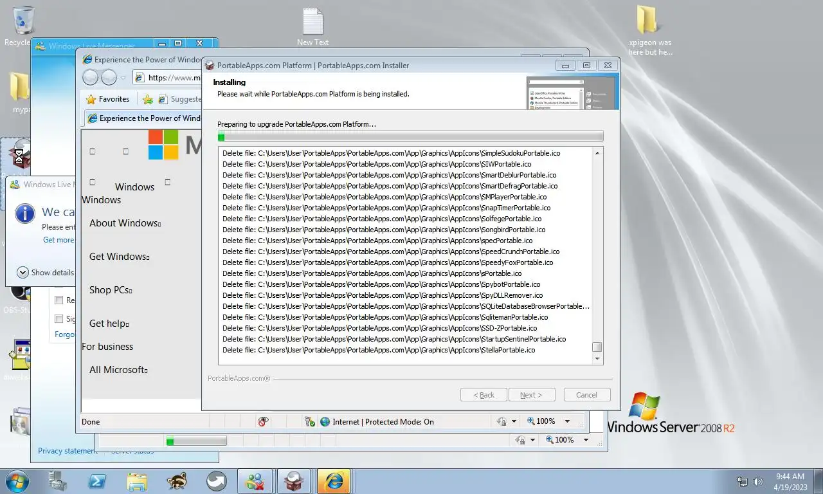Click the Next button in the installer
The width and height of the screenshot is (823, 494).
pos(532,395)
